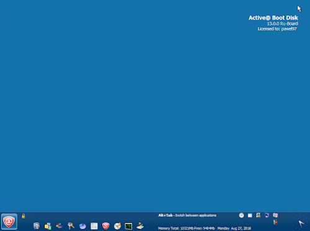The image size is (310, 231).
Task: Click the white window tray icon
Action: (x=250, y=216)
